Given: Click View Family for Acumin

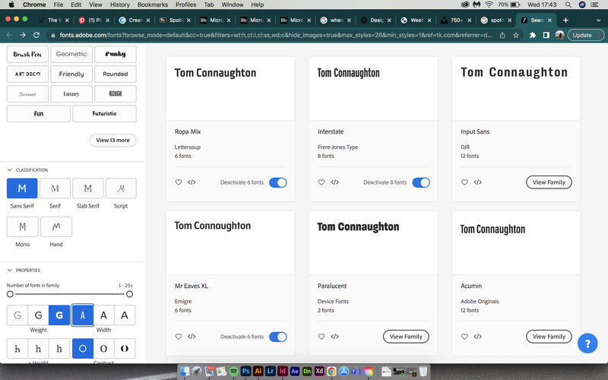Looking at the screenshot, I should point(549,337).
